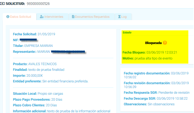This screenshot has height=113, width=194.
Task: Click 'Sin entidad financiera preferida.' text
Action: click(65, 81)
